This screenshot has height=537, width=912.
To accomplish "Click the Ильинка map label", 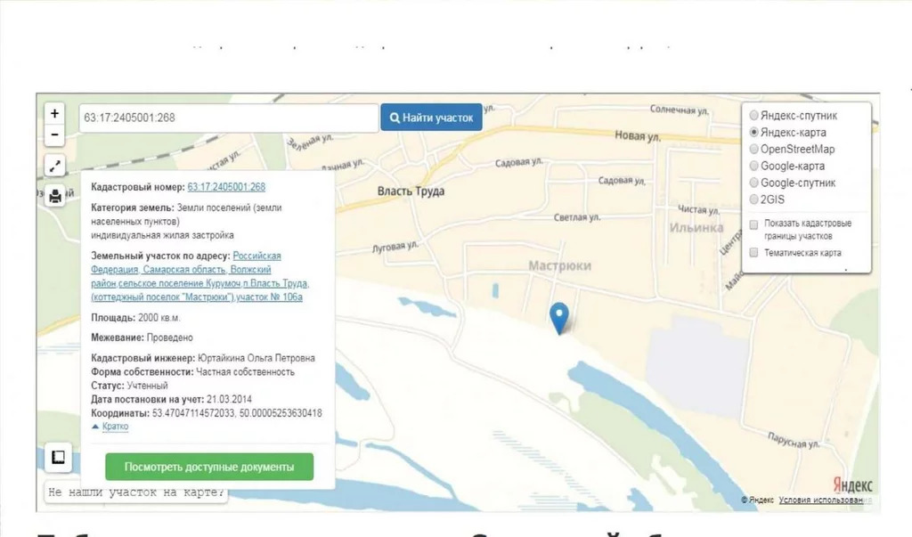I will (696, 227).
